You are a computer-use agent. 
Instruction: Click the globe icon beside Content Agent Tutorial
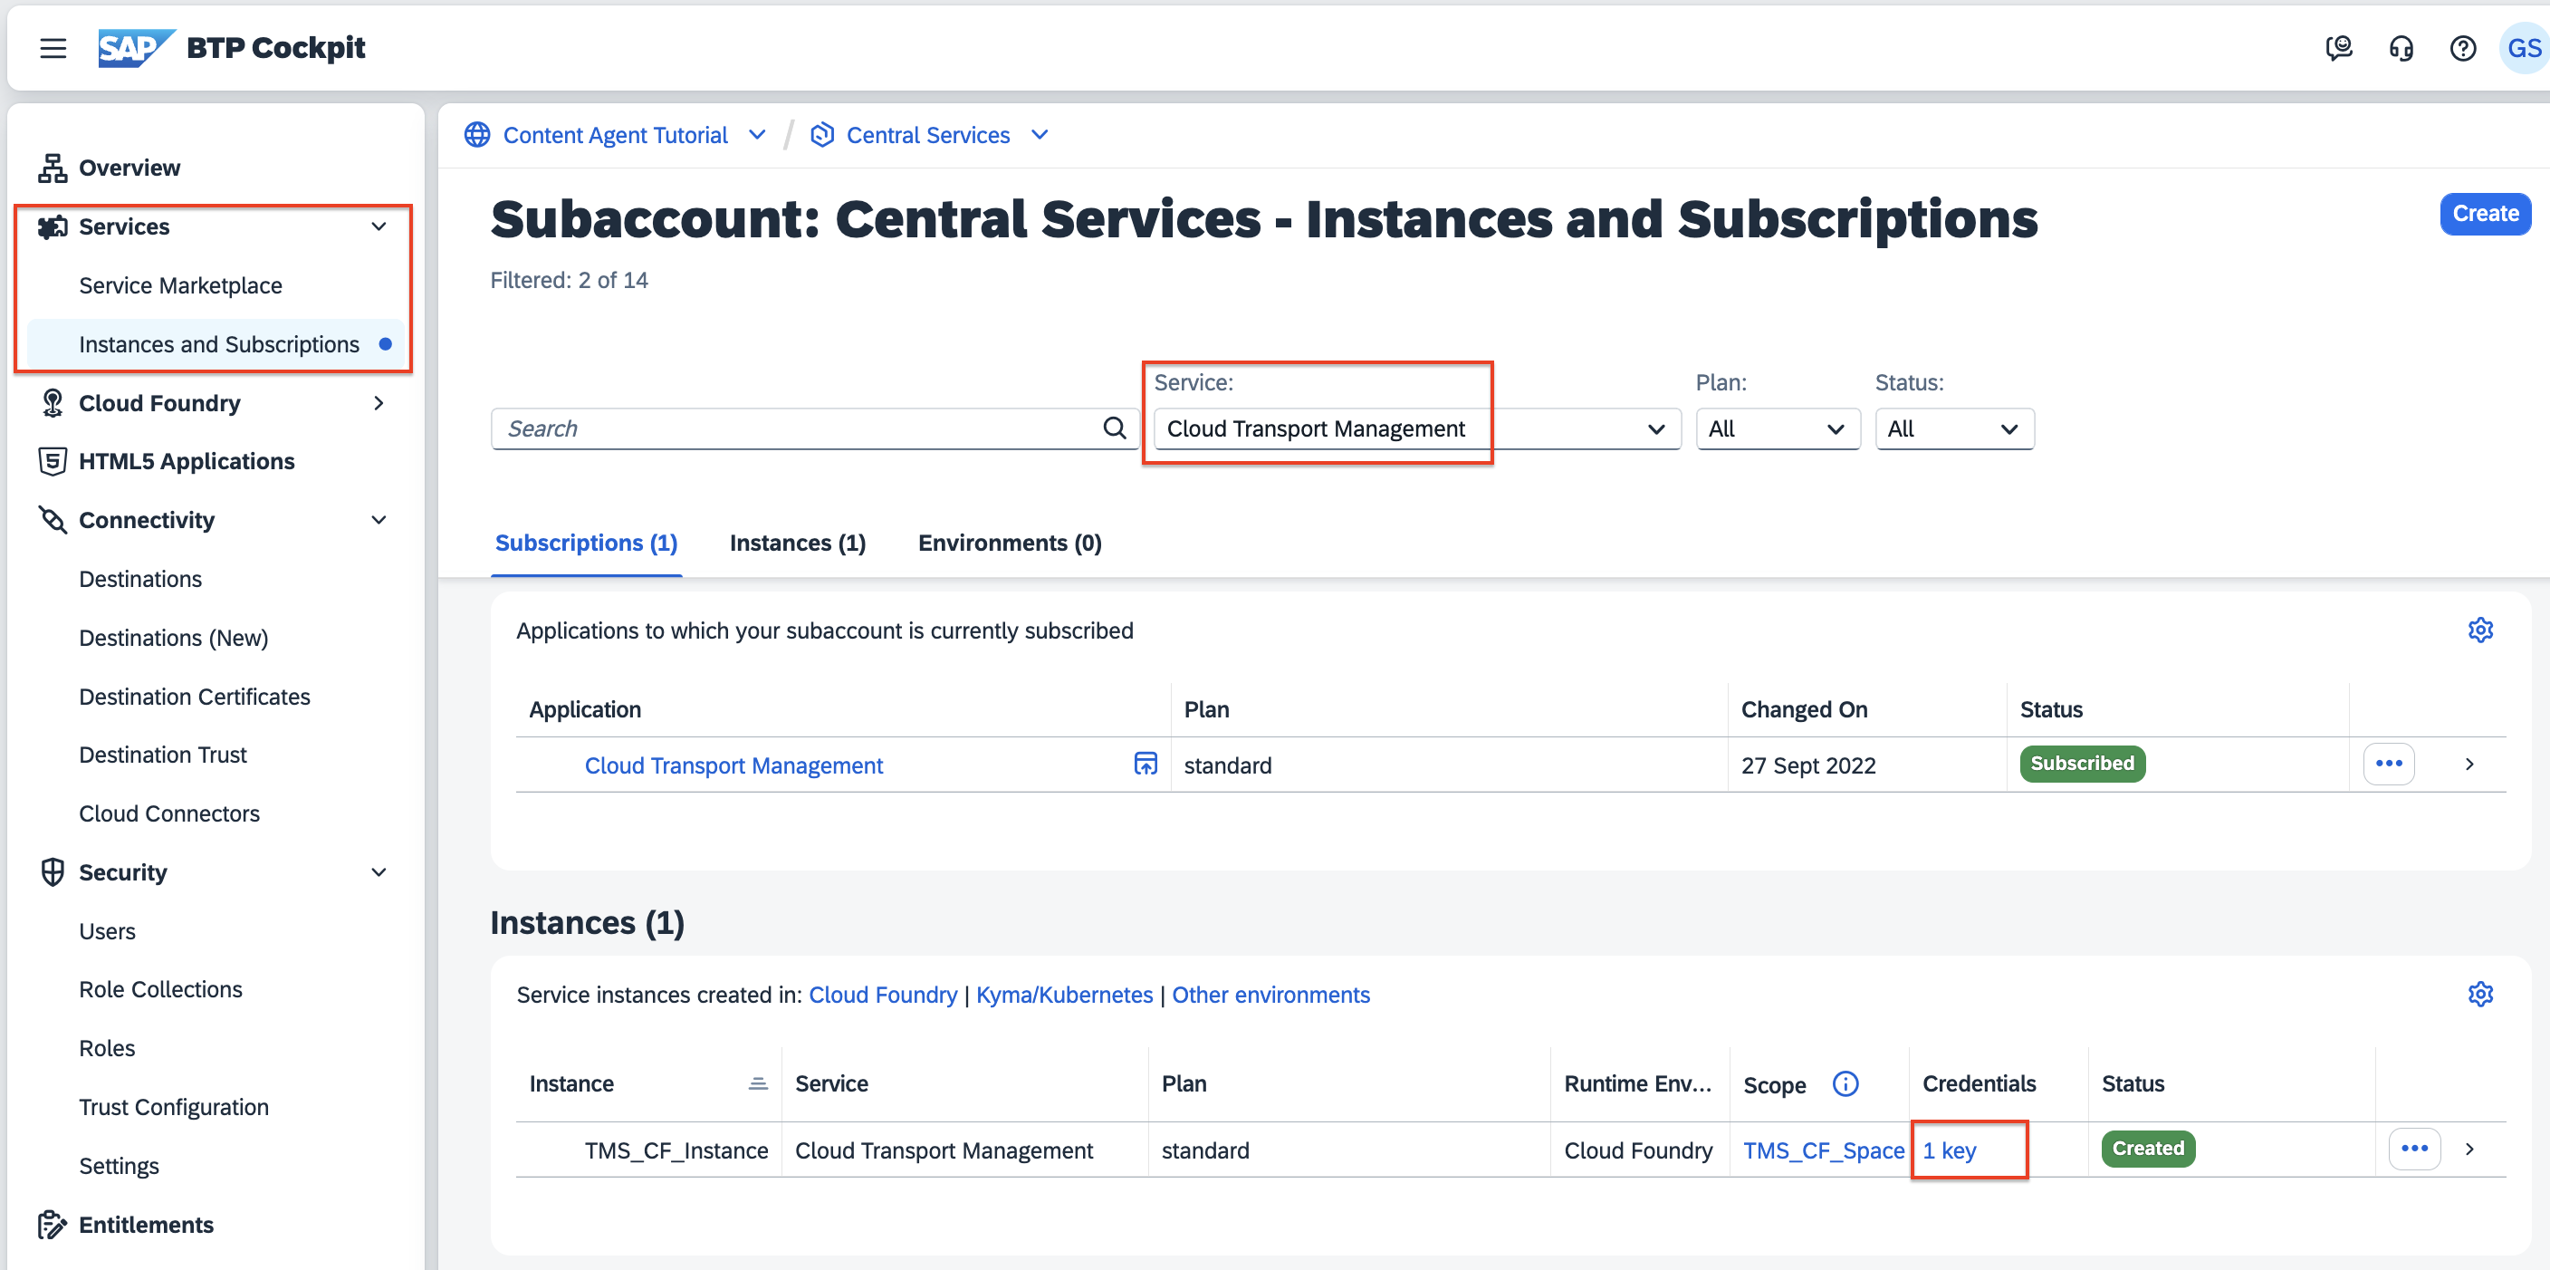coord(477,135)
